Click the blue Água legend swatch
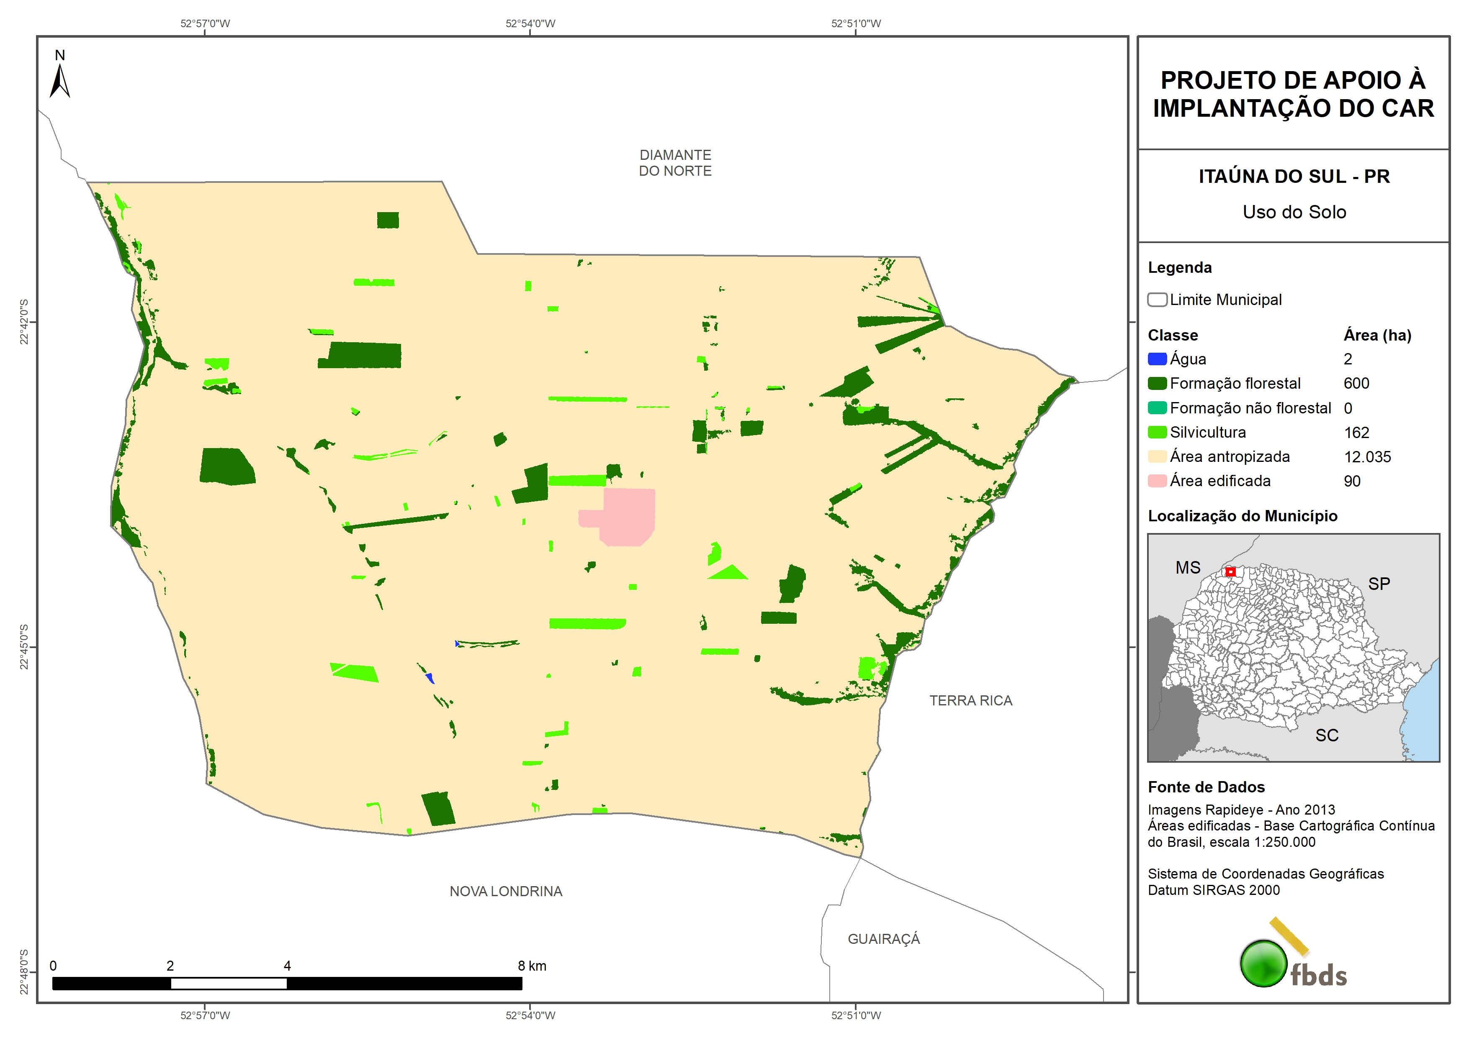Viewport: 1469px width, 1038px height. point(1157,359)
